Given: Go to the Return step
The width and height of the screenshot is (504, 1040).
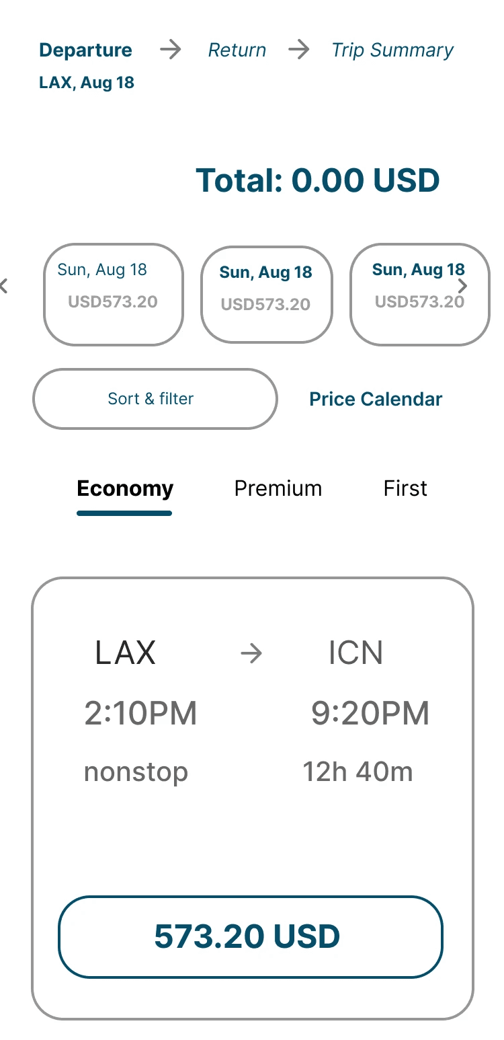Looking at the screenshot, I should (237, 50).
